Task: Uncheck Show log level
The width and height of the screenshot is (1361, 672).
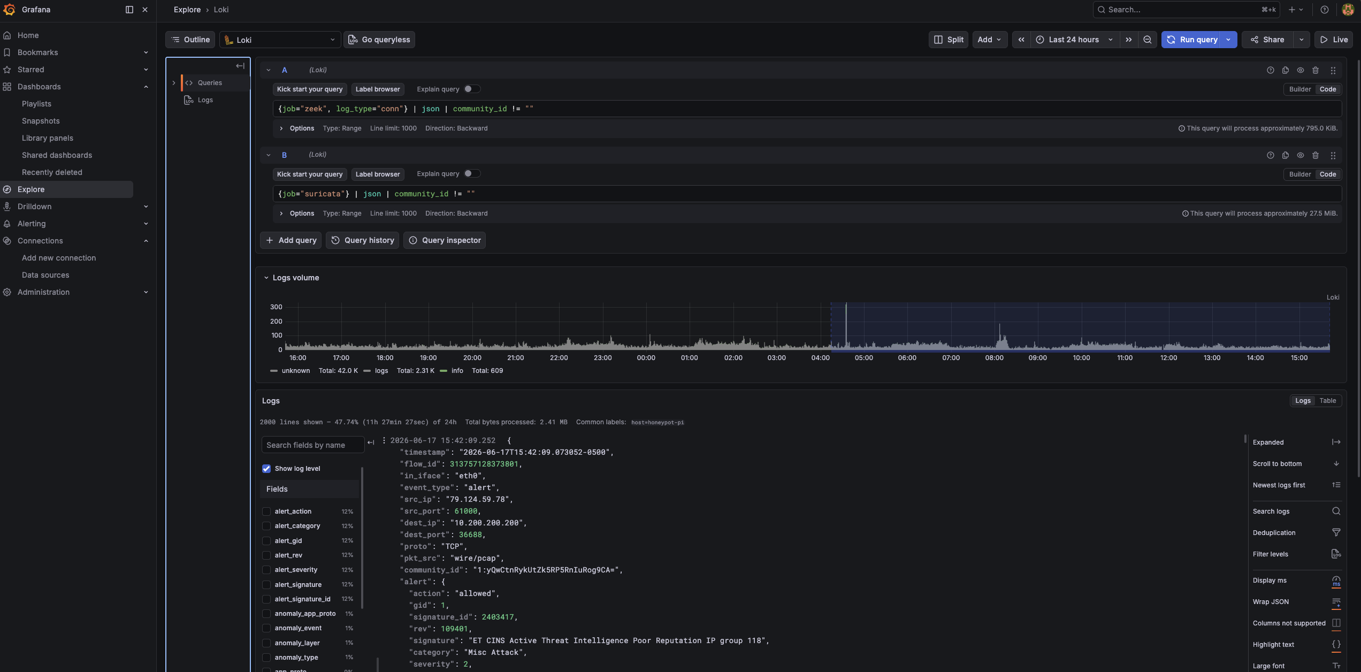Action: pyautogui.click(x=266, y=469)
